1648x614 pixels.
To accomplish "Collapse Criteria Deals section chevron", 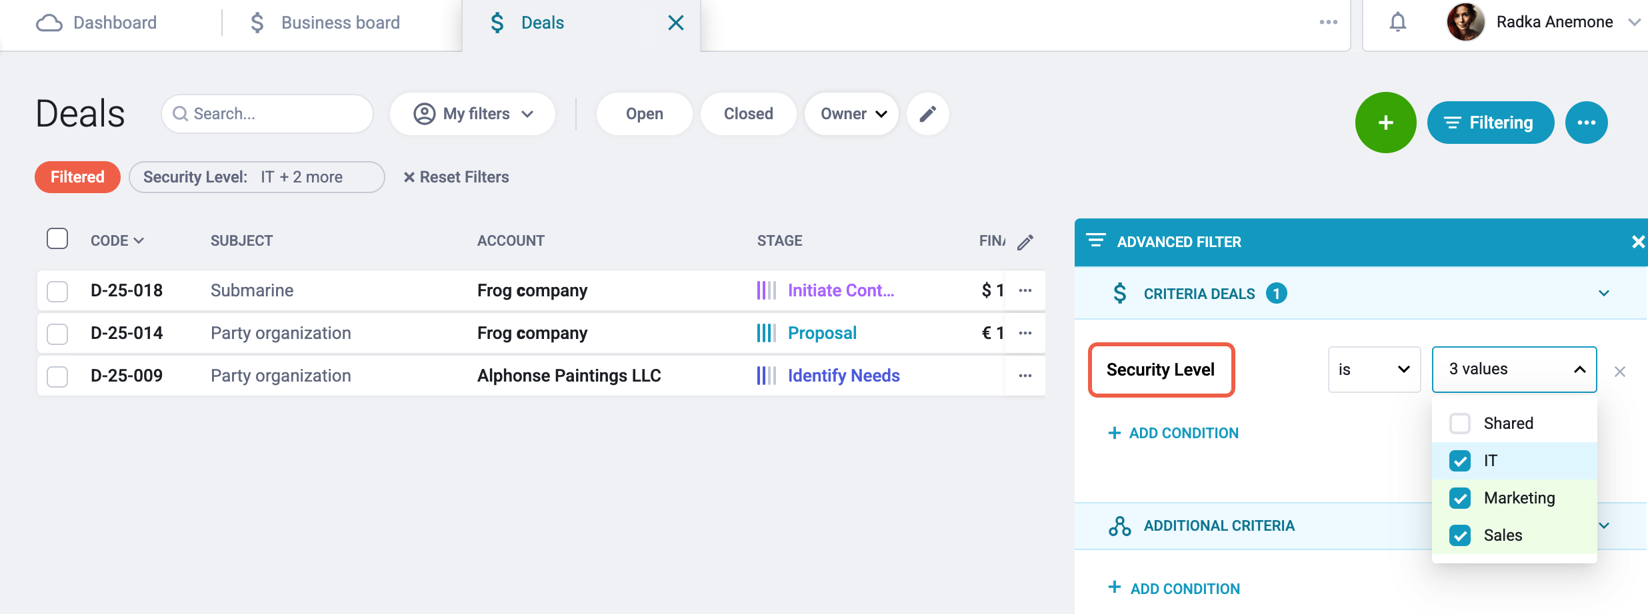I will 1604,294.
